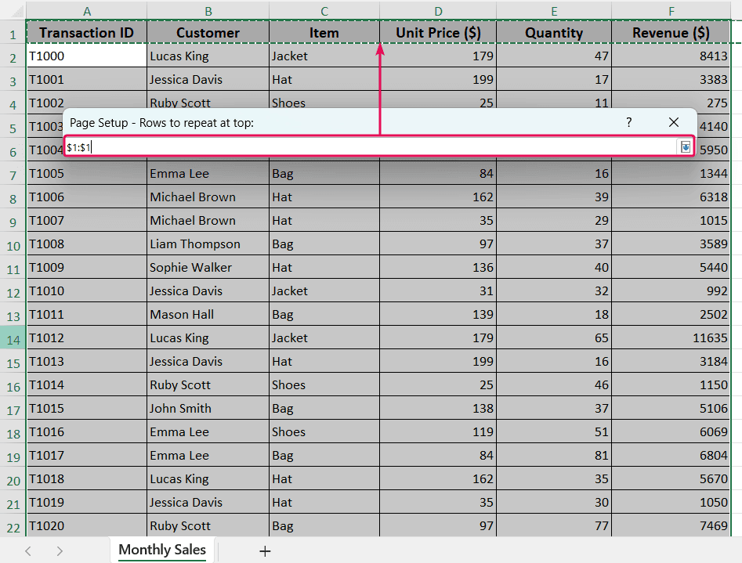Select column D header
Image resolution: width=742 pixels, height=563 pixels.
[x=438, y=11]
